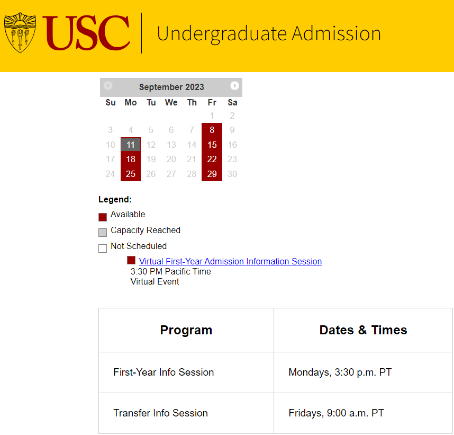
Task: Click the USC wordmark text
Action: coord(86,33)
